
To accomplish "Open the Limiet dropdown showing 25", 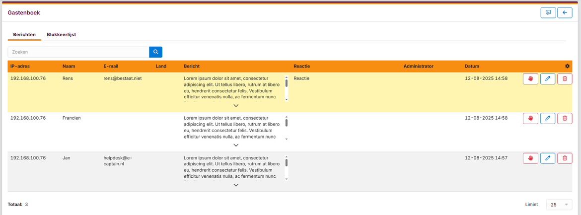I will 559,205.
